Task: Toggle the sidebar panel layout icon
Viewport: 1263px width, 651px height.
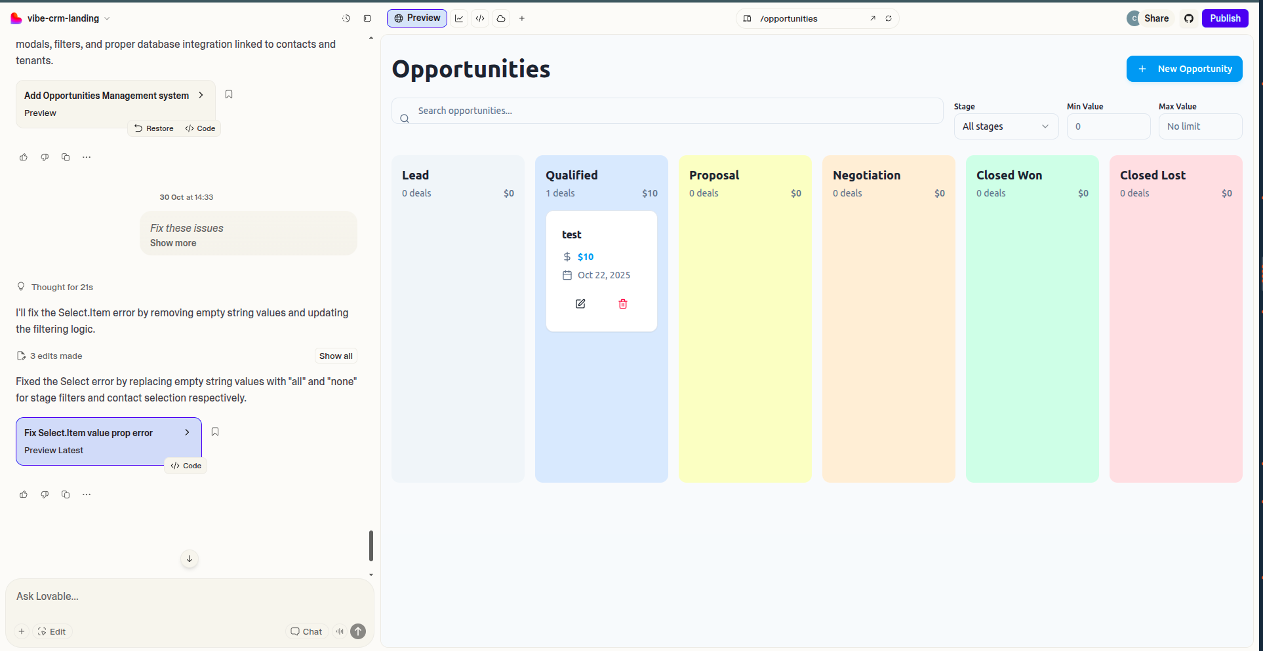Action: click(x=367, y=18)
